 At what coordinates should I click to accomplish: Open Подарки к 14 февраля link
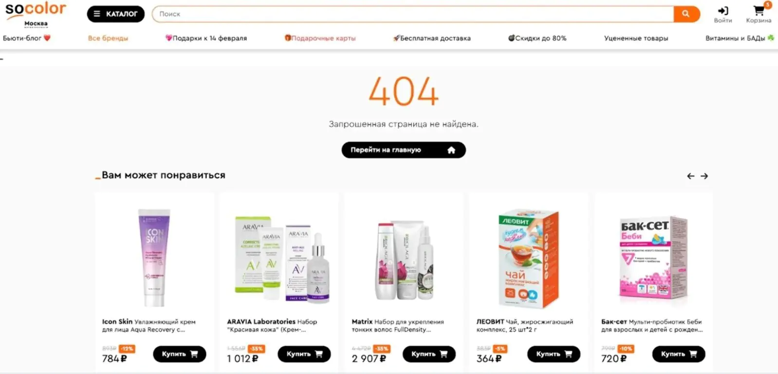tap(206, 38)
